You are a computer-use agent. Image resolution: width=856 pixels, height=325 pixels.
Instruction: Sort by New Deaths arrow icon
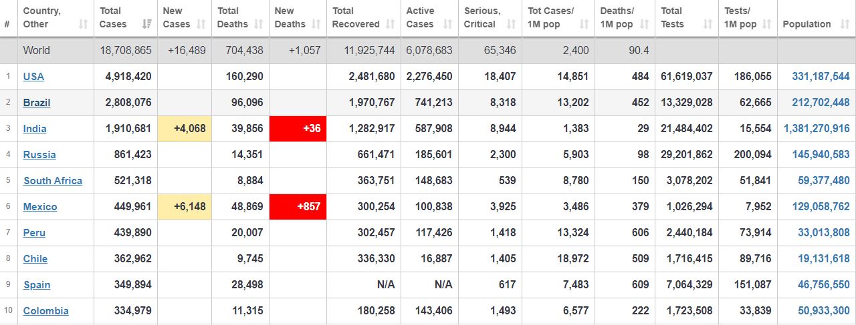click(x=316, y=24)
